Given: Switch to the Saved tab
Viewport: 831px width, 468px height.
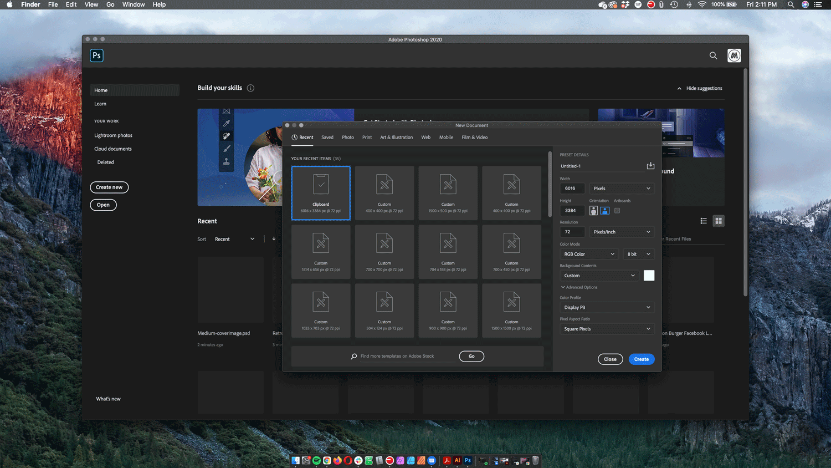Looking at the screenshot, I should (x=327, y=138).
